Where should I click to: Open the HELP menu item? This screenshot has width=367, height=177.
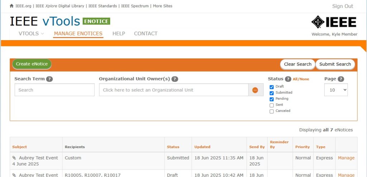tap(119, 33)
